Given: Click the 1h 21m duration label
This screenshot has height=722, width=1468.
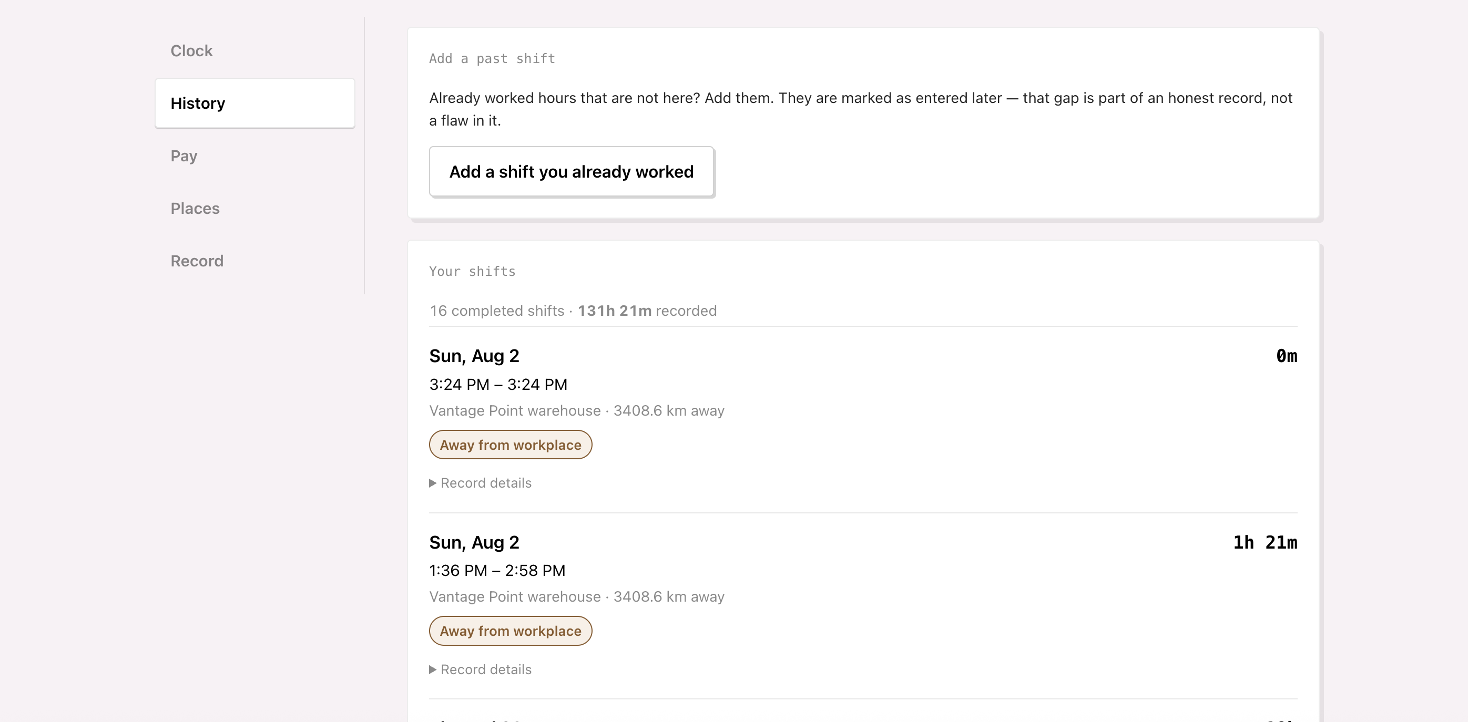Looking at the screenshot, I should tap(1265, 542).
